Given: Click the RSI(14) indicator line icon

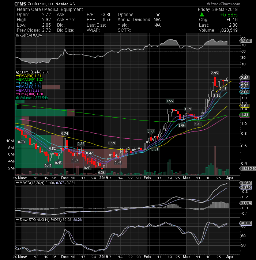Looking at the screenshot, I should [x=18, y=35].
